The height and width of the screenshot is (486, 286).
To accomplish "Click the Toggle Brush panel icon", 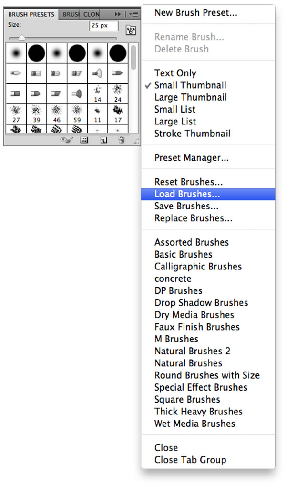I will [x=131, y=30].
